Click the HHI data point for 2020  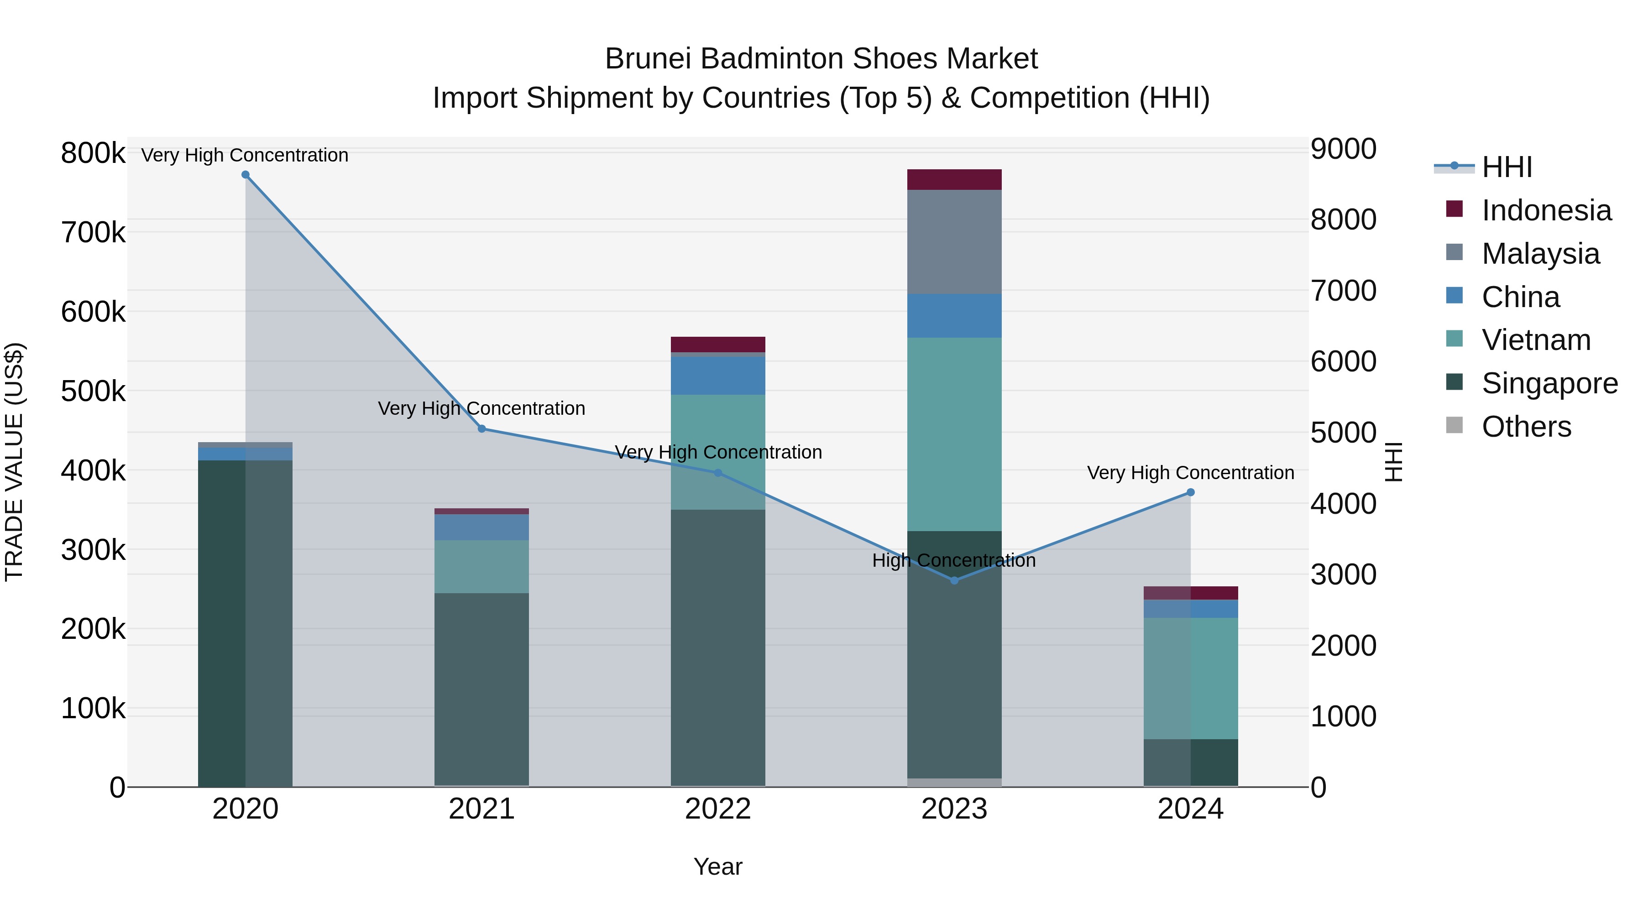pos(246,175)
